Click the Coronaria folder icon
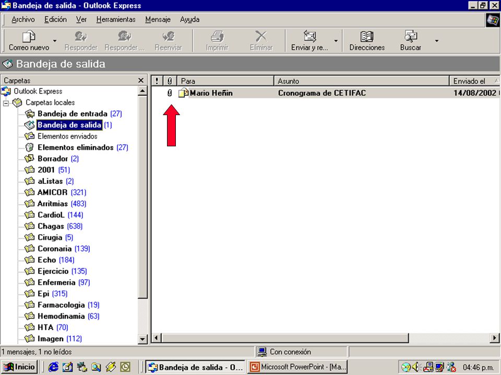Screen dimensions: 501x375 click(30, 248)
